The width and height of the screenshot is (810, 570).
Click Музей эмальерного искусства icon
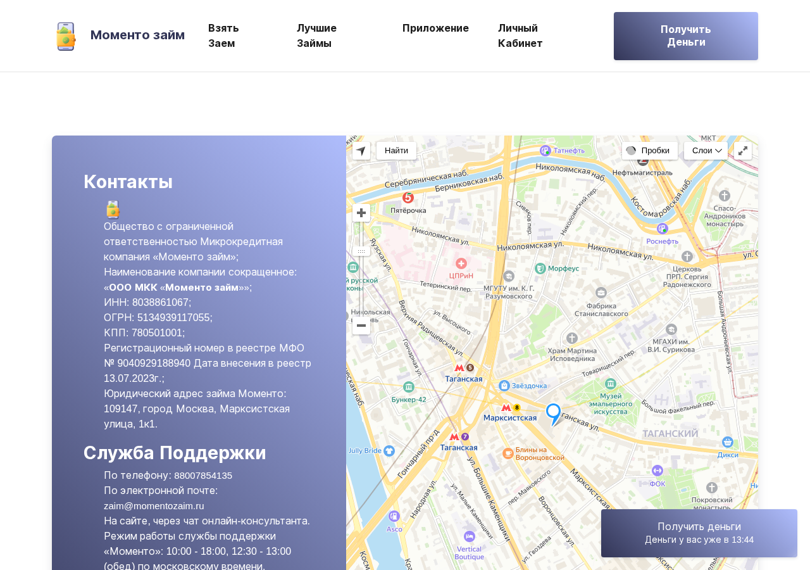tap(611, 384)
